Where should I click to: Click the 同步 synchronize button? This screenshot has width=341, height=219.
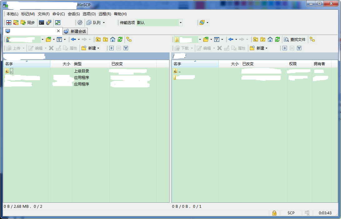click(x=27, y=22)
